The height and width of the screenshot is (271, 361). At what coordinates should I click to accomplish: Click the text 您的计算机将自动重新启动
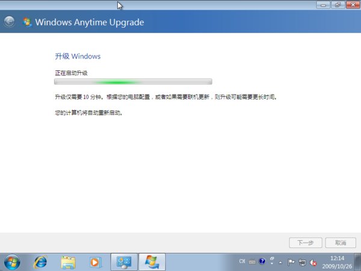(89, 113)
